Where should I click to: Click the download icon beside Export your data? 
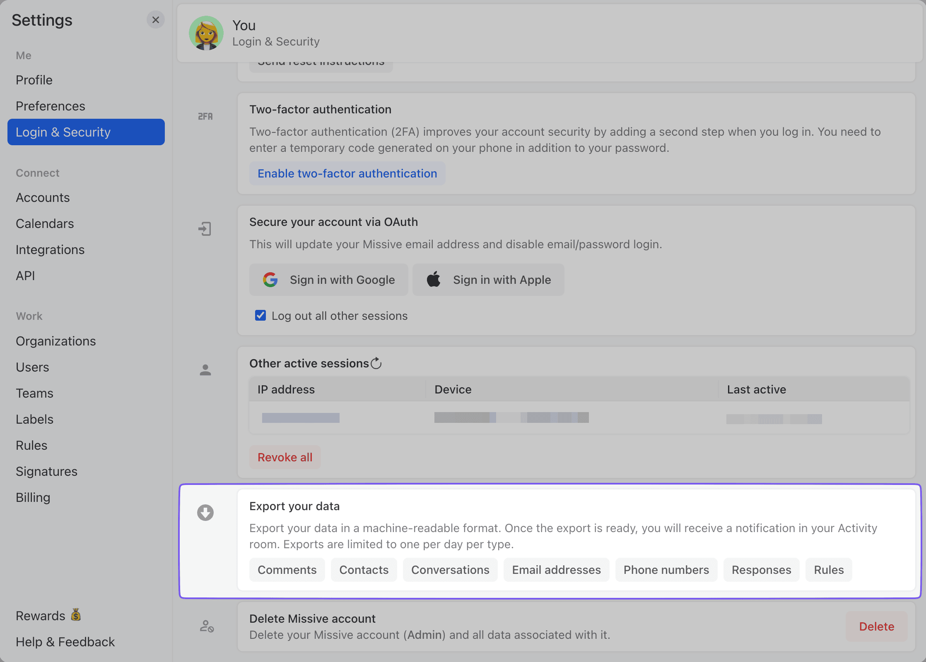coord(205,513)
